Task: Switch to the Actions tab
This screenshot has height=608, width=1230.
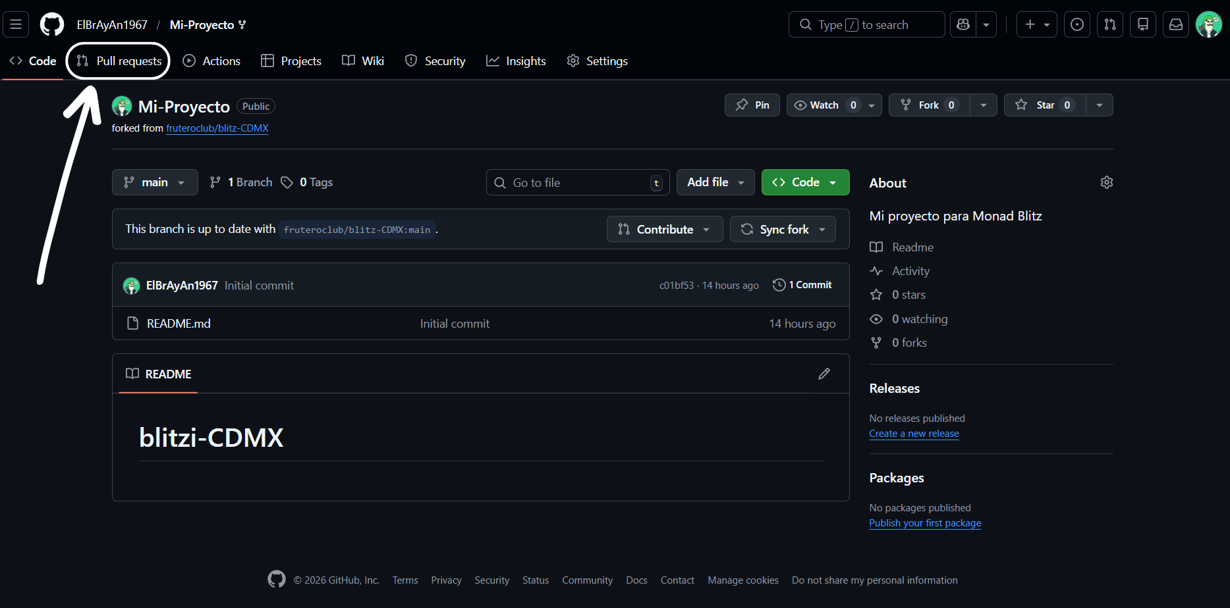Action: [x=211, y=61]
